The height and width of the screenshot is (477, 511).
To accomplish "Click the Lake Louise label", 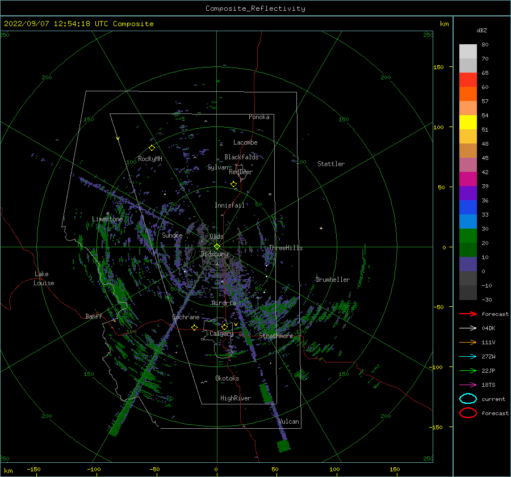I will (x=44, y=278).
